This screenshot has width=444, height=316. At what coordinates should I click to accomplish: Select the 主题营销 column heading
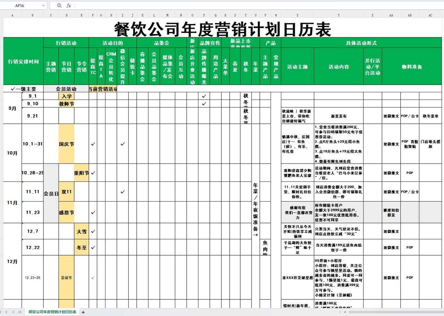[51, 66]
